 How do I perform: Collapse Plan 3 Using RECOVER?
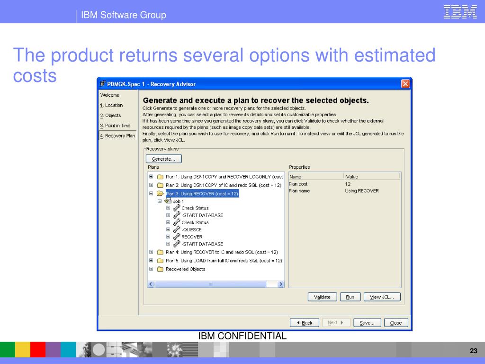pos(151,193)
